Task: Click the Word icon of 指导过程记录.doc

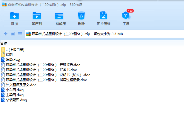Action: click(3, 80)
